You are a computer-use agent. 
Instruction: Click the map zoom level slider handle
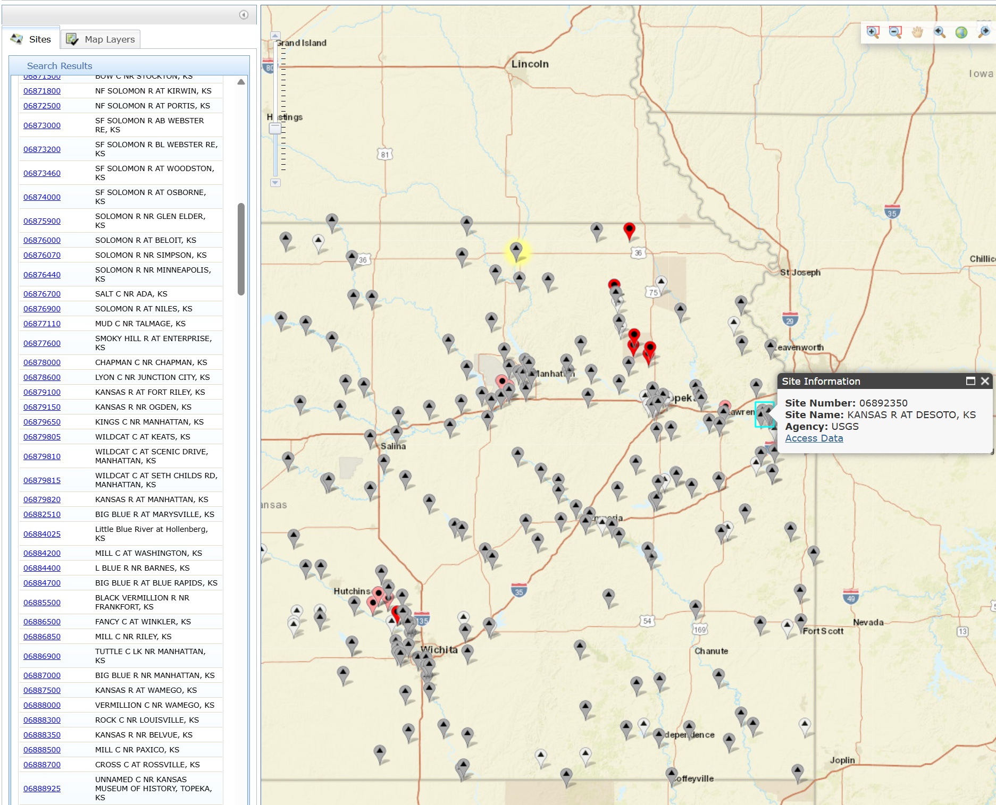(274, 128)
